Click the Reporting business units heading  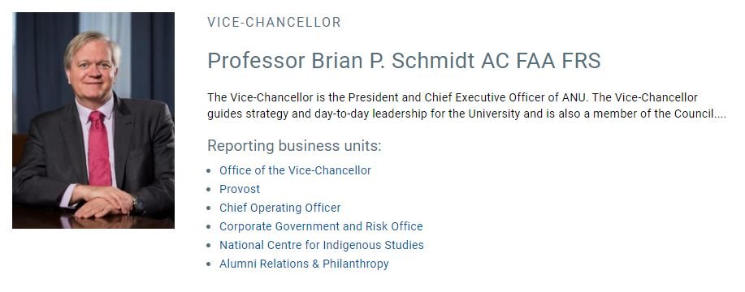tap(294, 146)
